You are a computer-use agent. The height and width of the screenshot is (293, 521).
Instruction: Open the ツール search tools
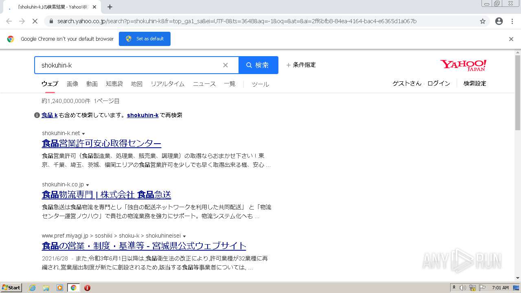coord(260,84)
